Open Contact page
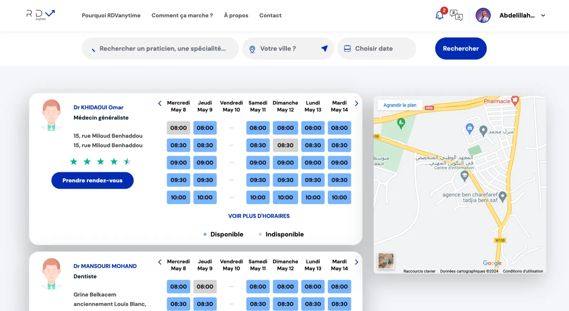This screenshot has height=311, width=569. (270, 15)
